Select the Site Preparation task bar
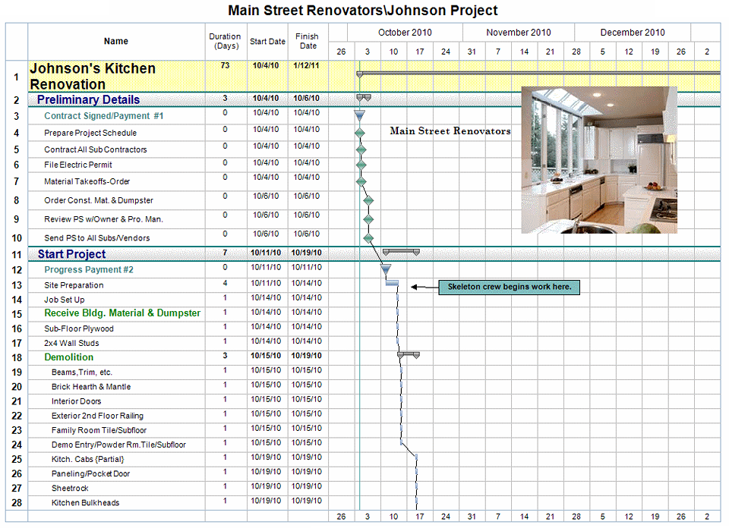Screen dimensions: 729x528 point(393,284)
